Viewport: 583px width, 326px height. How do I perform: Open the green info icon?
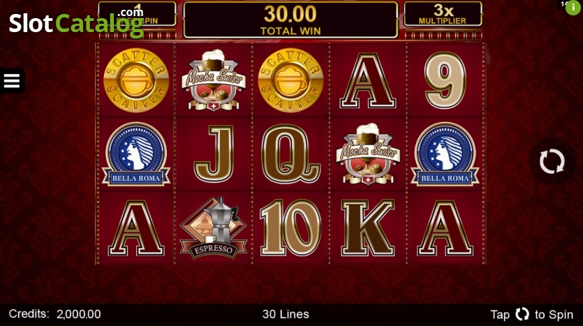click(573, 8)
